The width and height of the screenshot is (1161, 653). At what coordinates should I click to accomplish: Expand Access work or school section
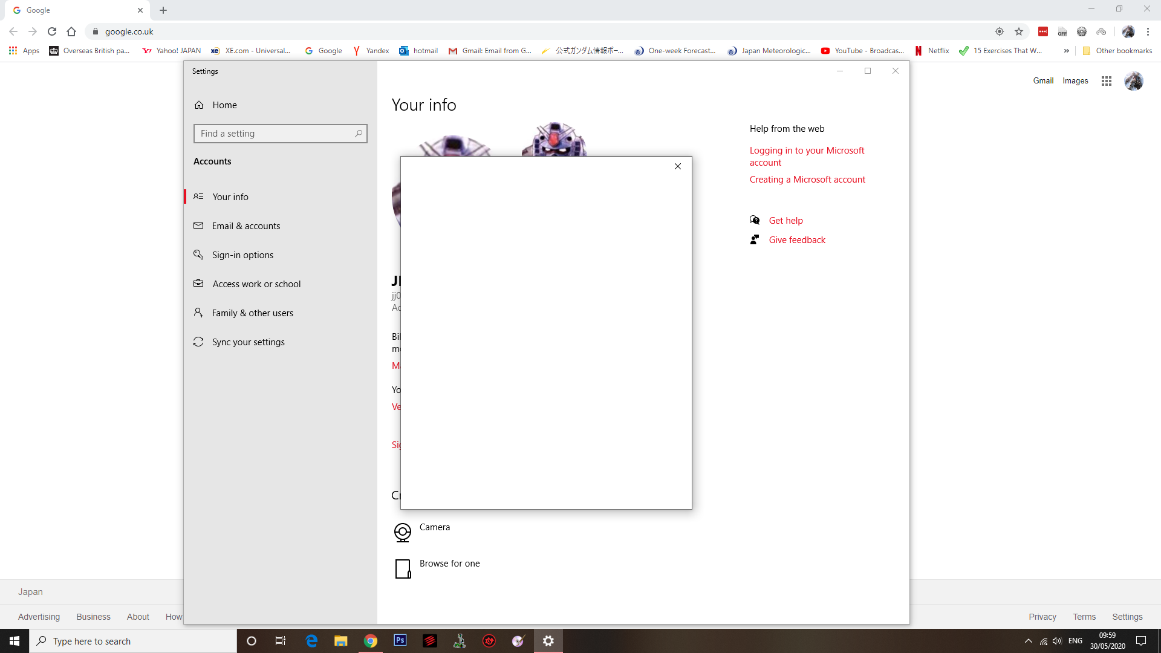click(256, 284)
